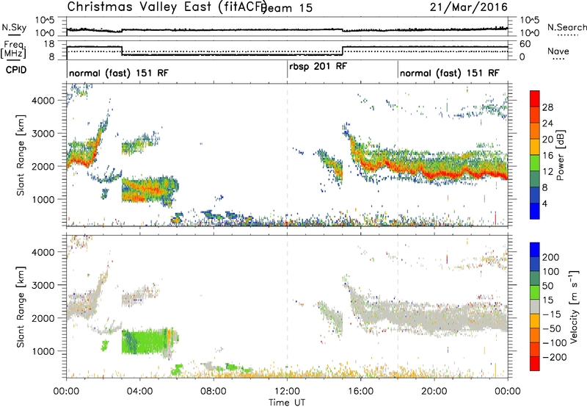Image resolution: width=587 pixels, height=407 pixels.
Task: Click the 4000 tick of the power panel
Action: [x=43, y=101]
